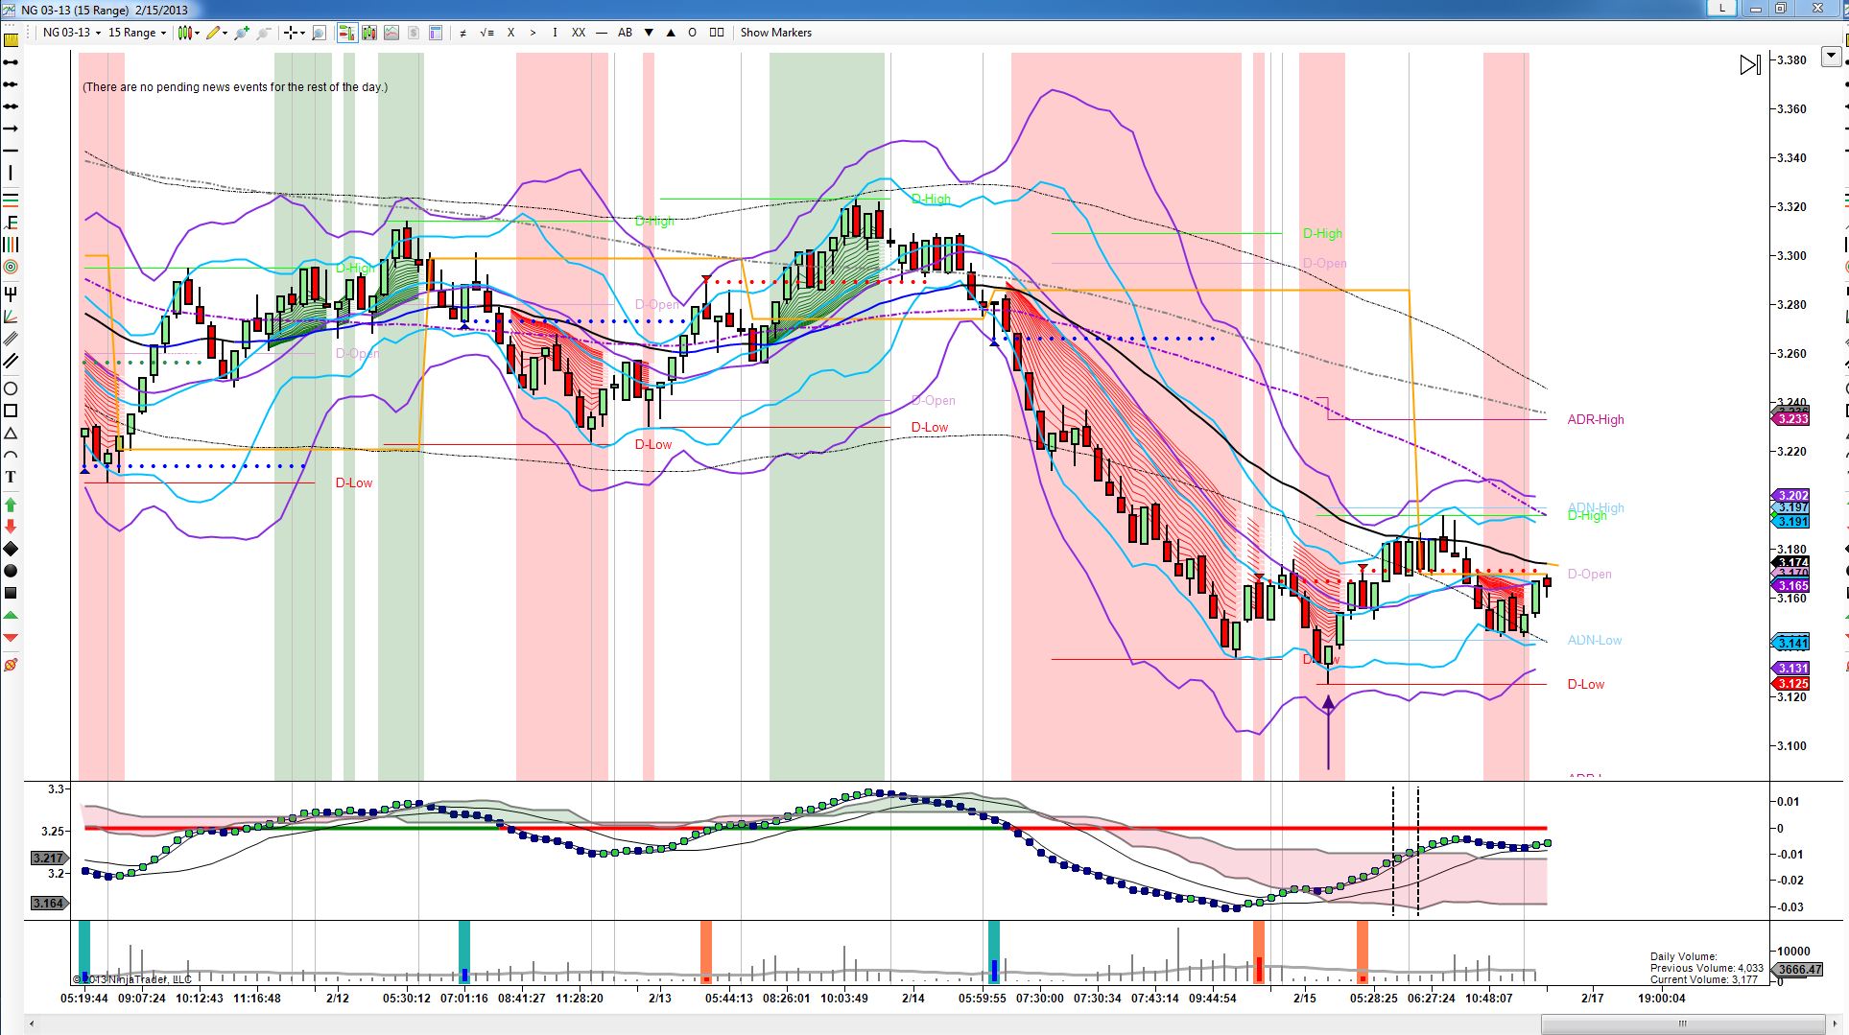1849x1035 pixels.
Task: Select the dot marker tool
Action: [x=11, y=571]
